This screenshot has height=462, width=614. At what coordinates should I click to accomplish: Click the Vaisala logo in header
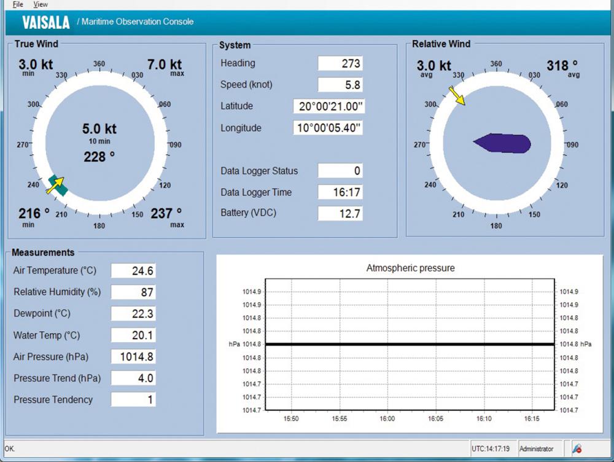point(46,22)
